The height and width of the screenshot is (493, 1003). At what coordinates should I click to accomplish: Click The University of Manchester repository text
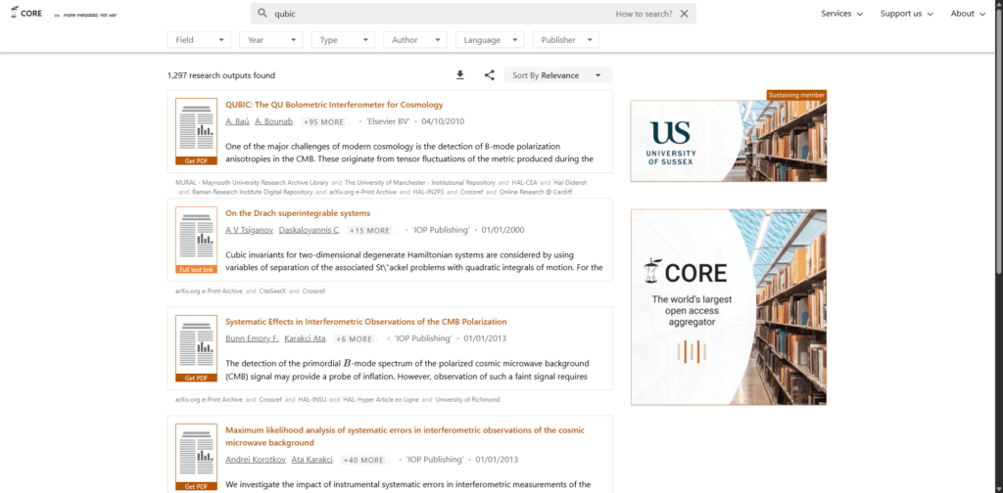tap(420, 183)
